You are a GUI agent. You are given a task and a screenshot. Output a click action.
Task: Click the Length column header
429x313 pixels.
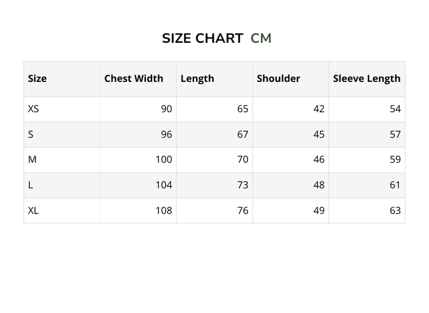coord(197,79)
